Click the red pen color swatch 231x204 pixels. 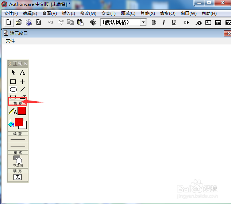pyautogui.click(x=22, y=111)
